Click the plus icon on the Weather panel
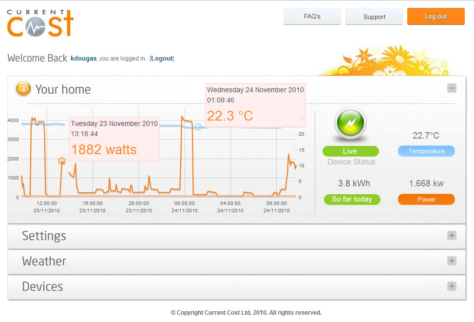The image size is (474, 322). click(x=452, y=261)
